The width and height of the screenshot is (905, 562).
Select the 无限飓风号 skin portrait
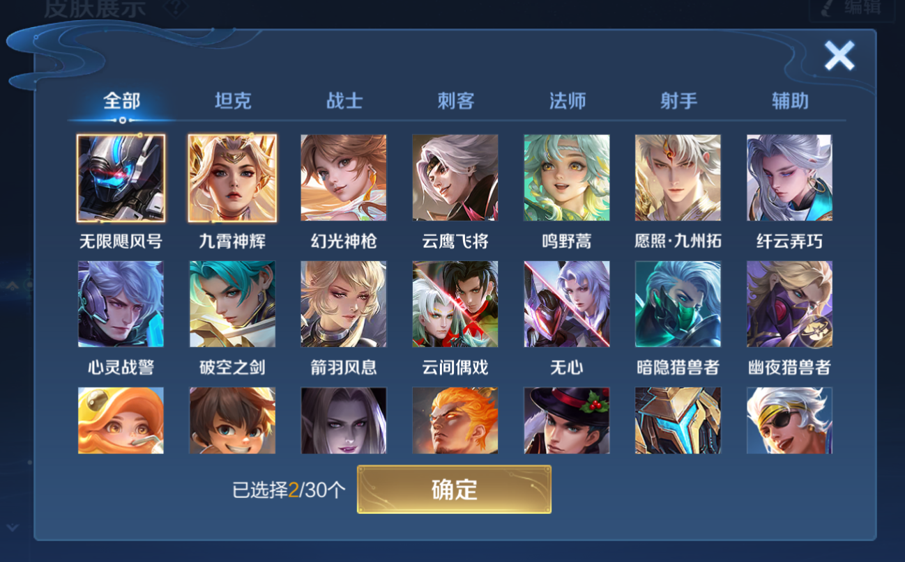point(121,178)
